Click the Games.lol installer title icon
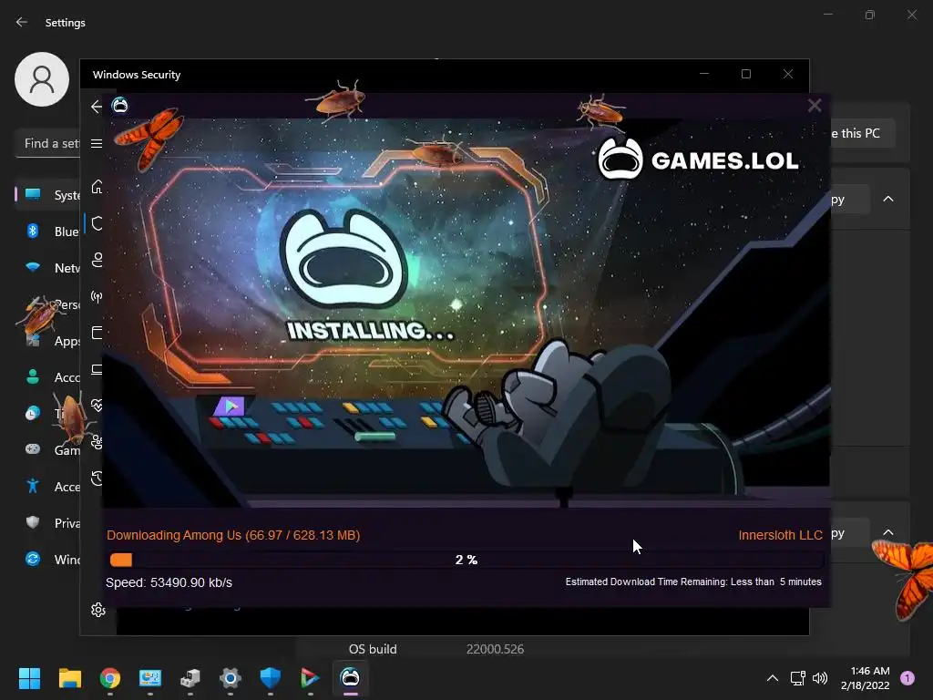The image size is (933, 700). [x=120, y=106]
